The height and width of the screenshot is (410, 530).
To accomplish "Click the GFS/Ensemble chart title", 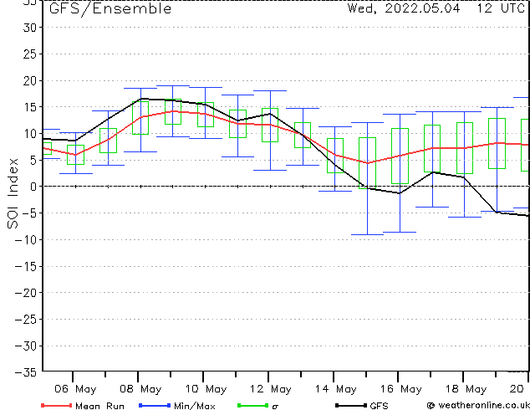I will 110,9.
